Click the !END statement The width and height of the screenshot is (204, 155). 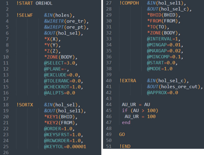(x=125, y=146)
